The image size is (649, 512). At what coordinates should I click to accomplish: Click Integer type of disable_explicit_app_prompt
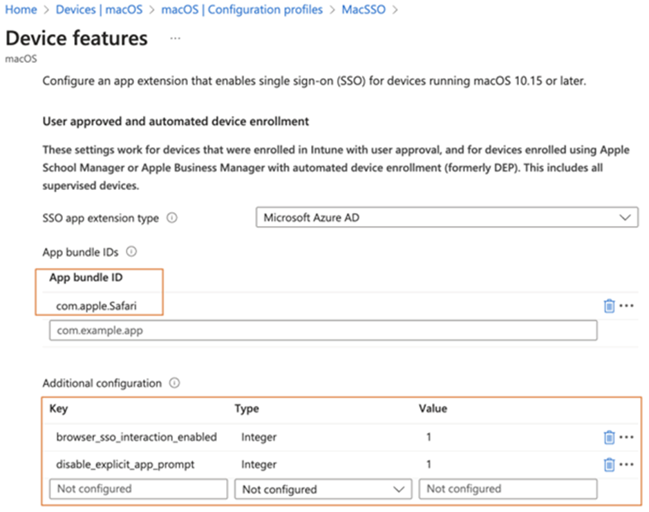[x=258, y=464]
